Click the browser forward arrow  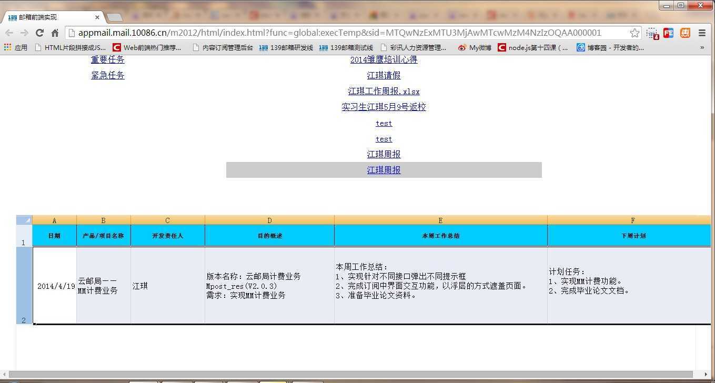pos(24,33)
